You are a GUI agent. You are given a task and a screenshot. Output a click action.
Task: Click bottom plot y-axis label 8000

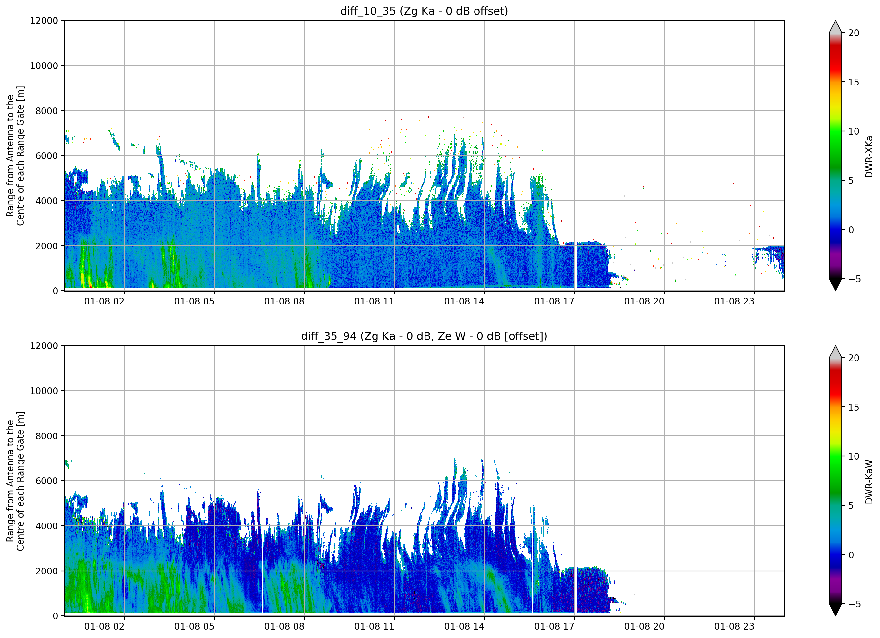click(46, 436)
